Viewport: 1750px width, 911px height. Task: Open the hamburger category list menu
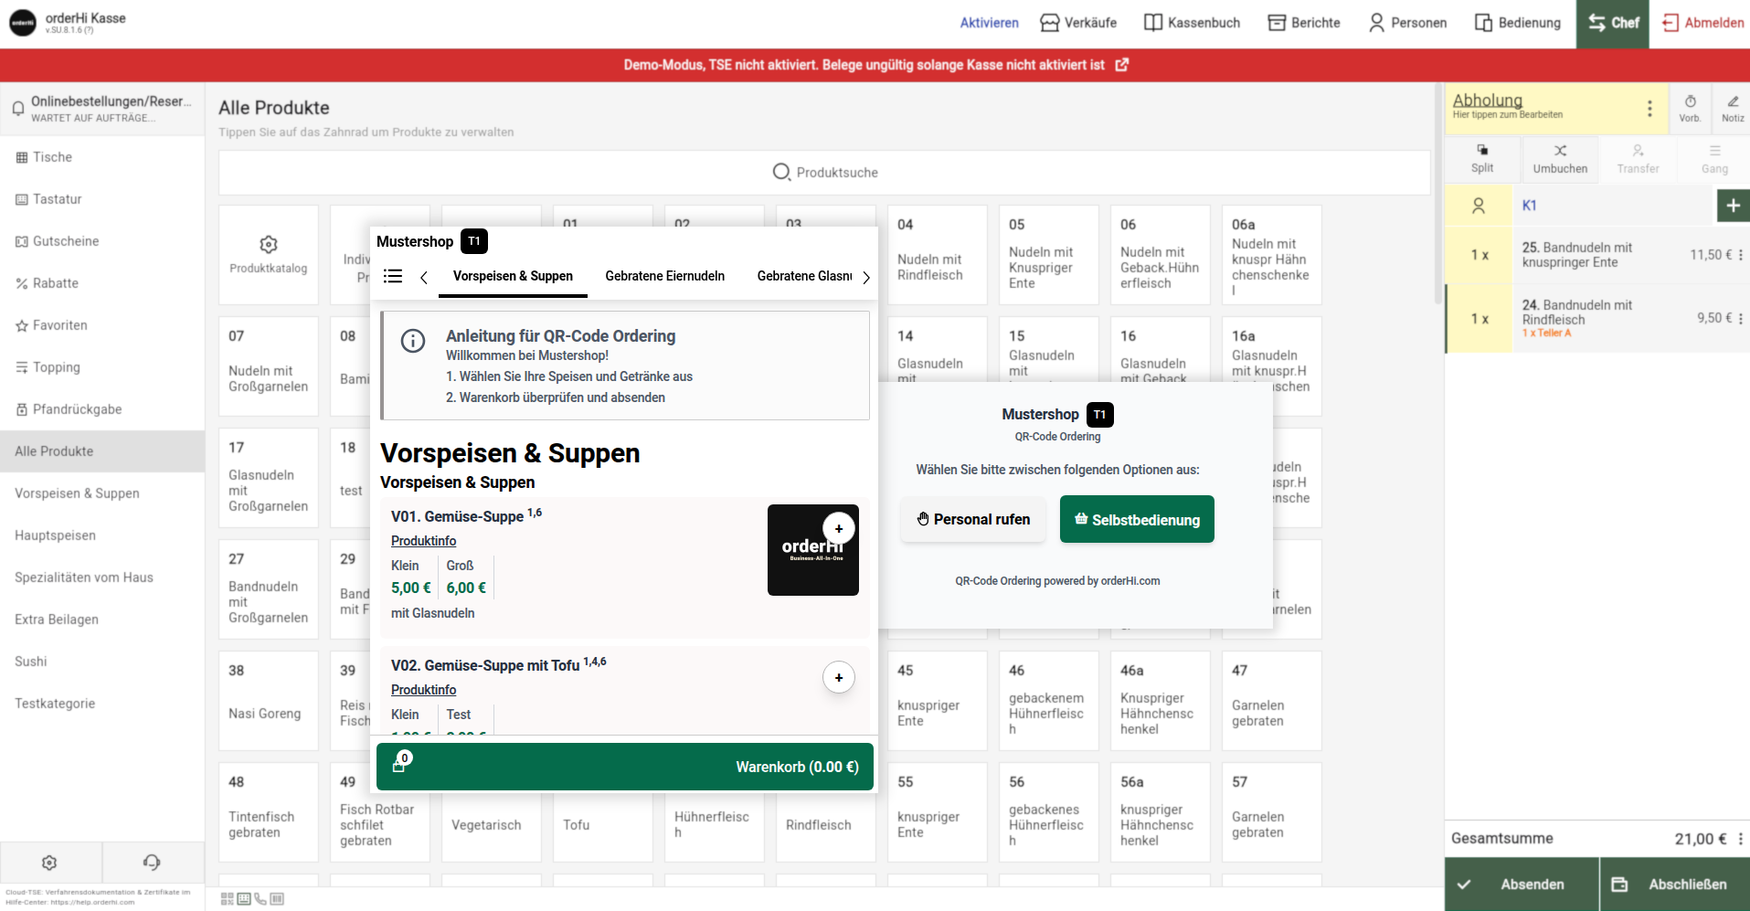click(393, 276)
